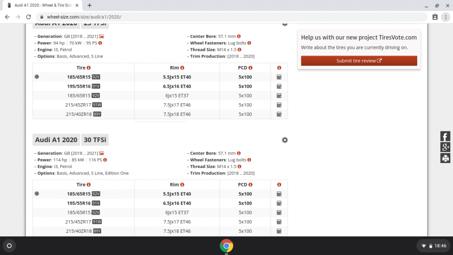
Task: Show Power info icon next to 95 PS
Action: 100,43
